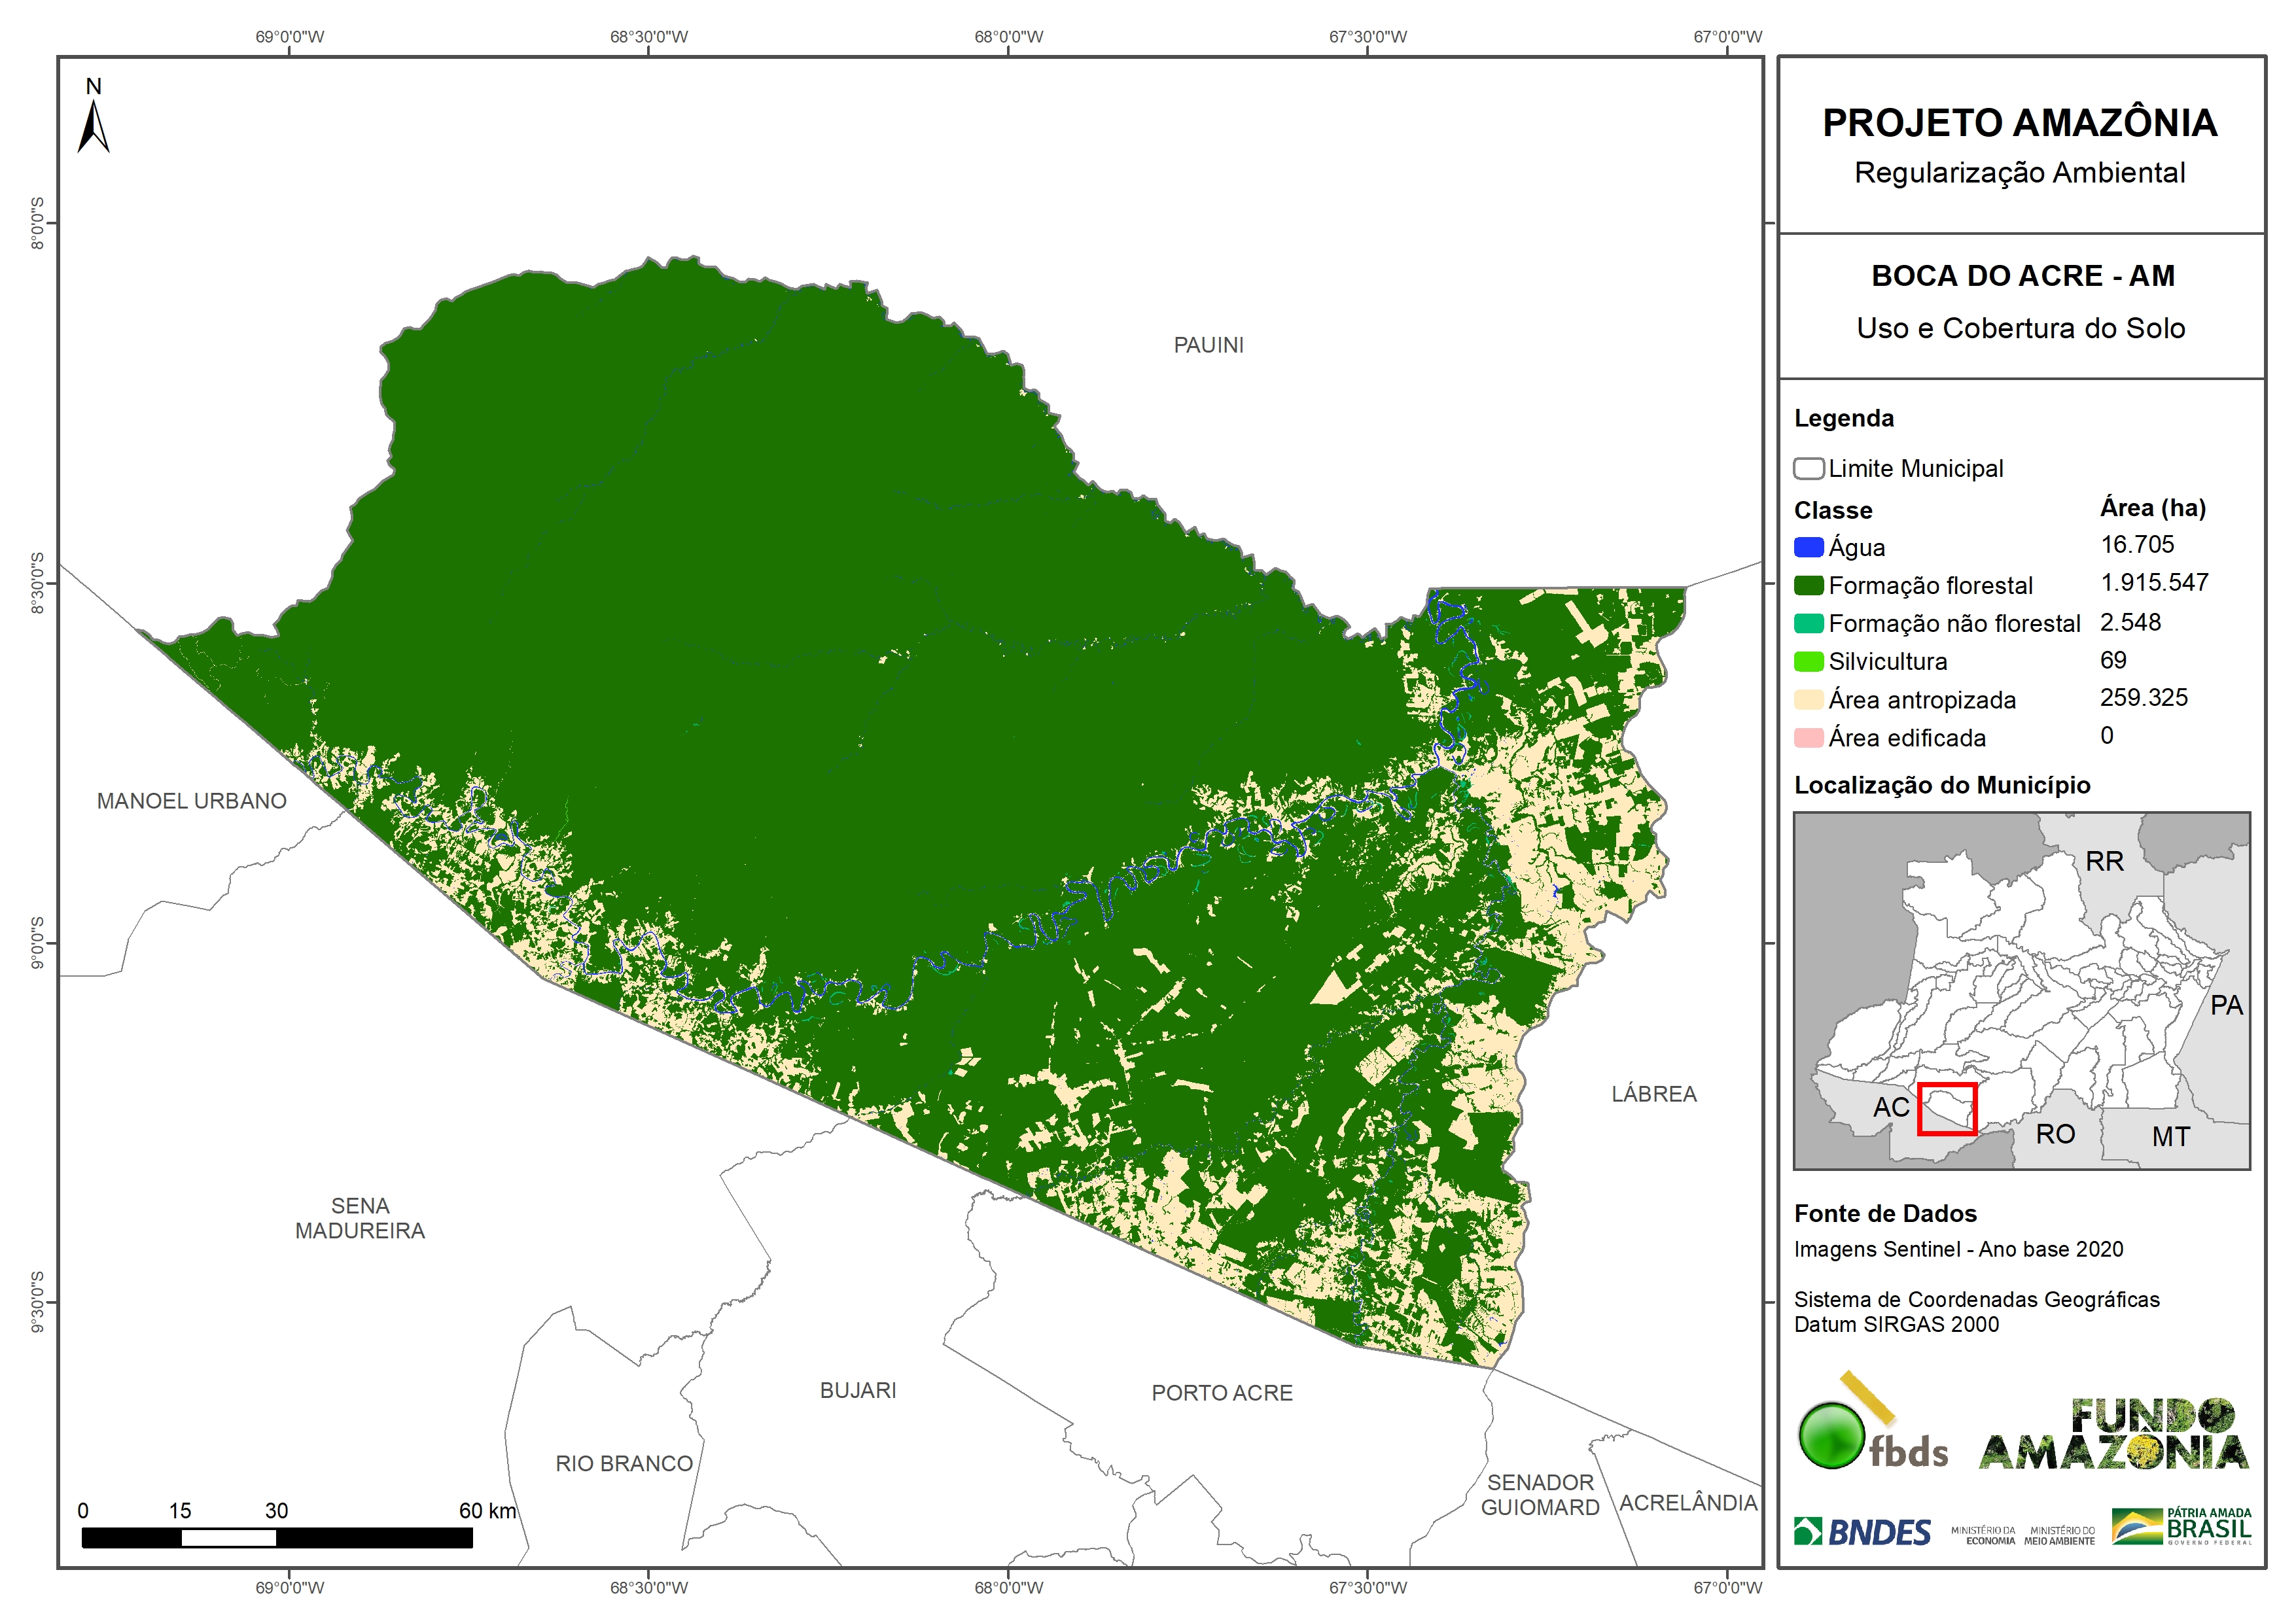Click the Formação não florestal swatch

(x=1808, y=623)
